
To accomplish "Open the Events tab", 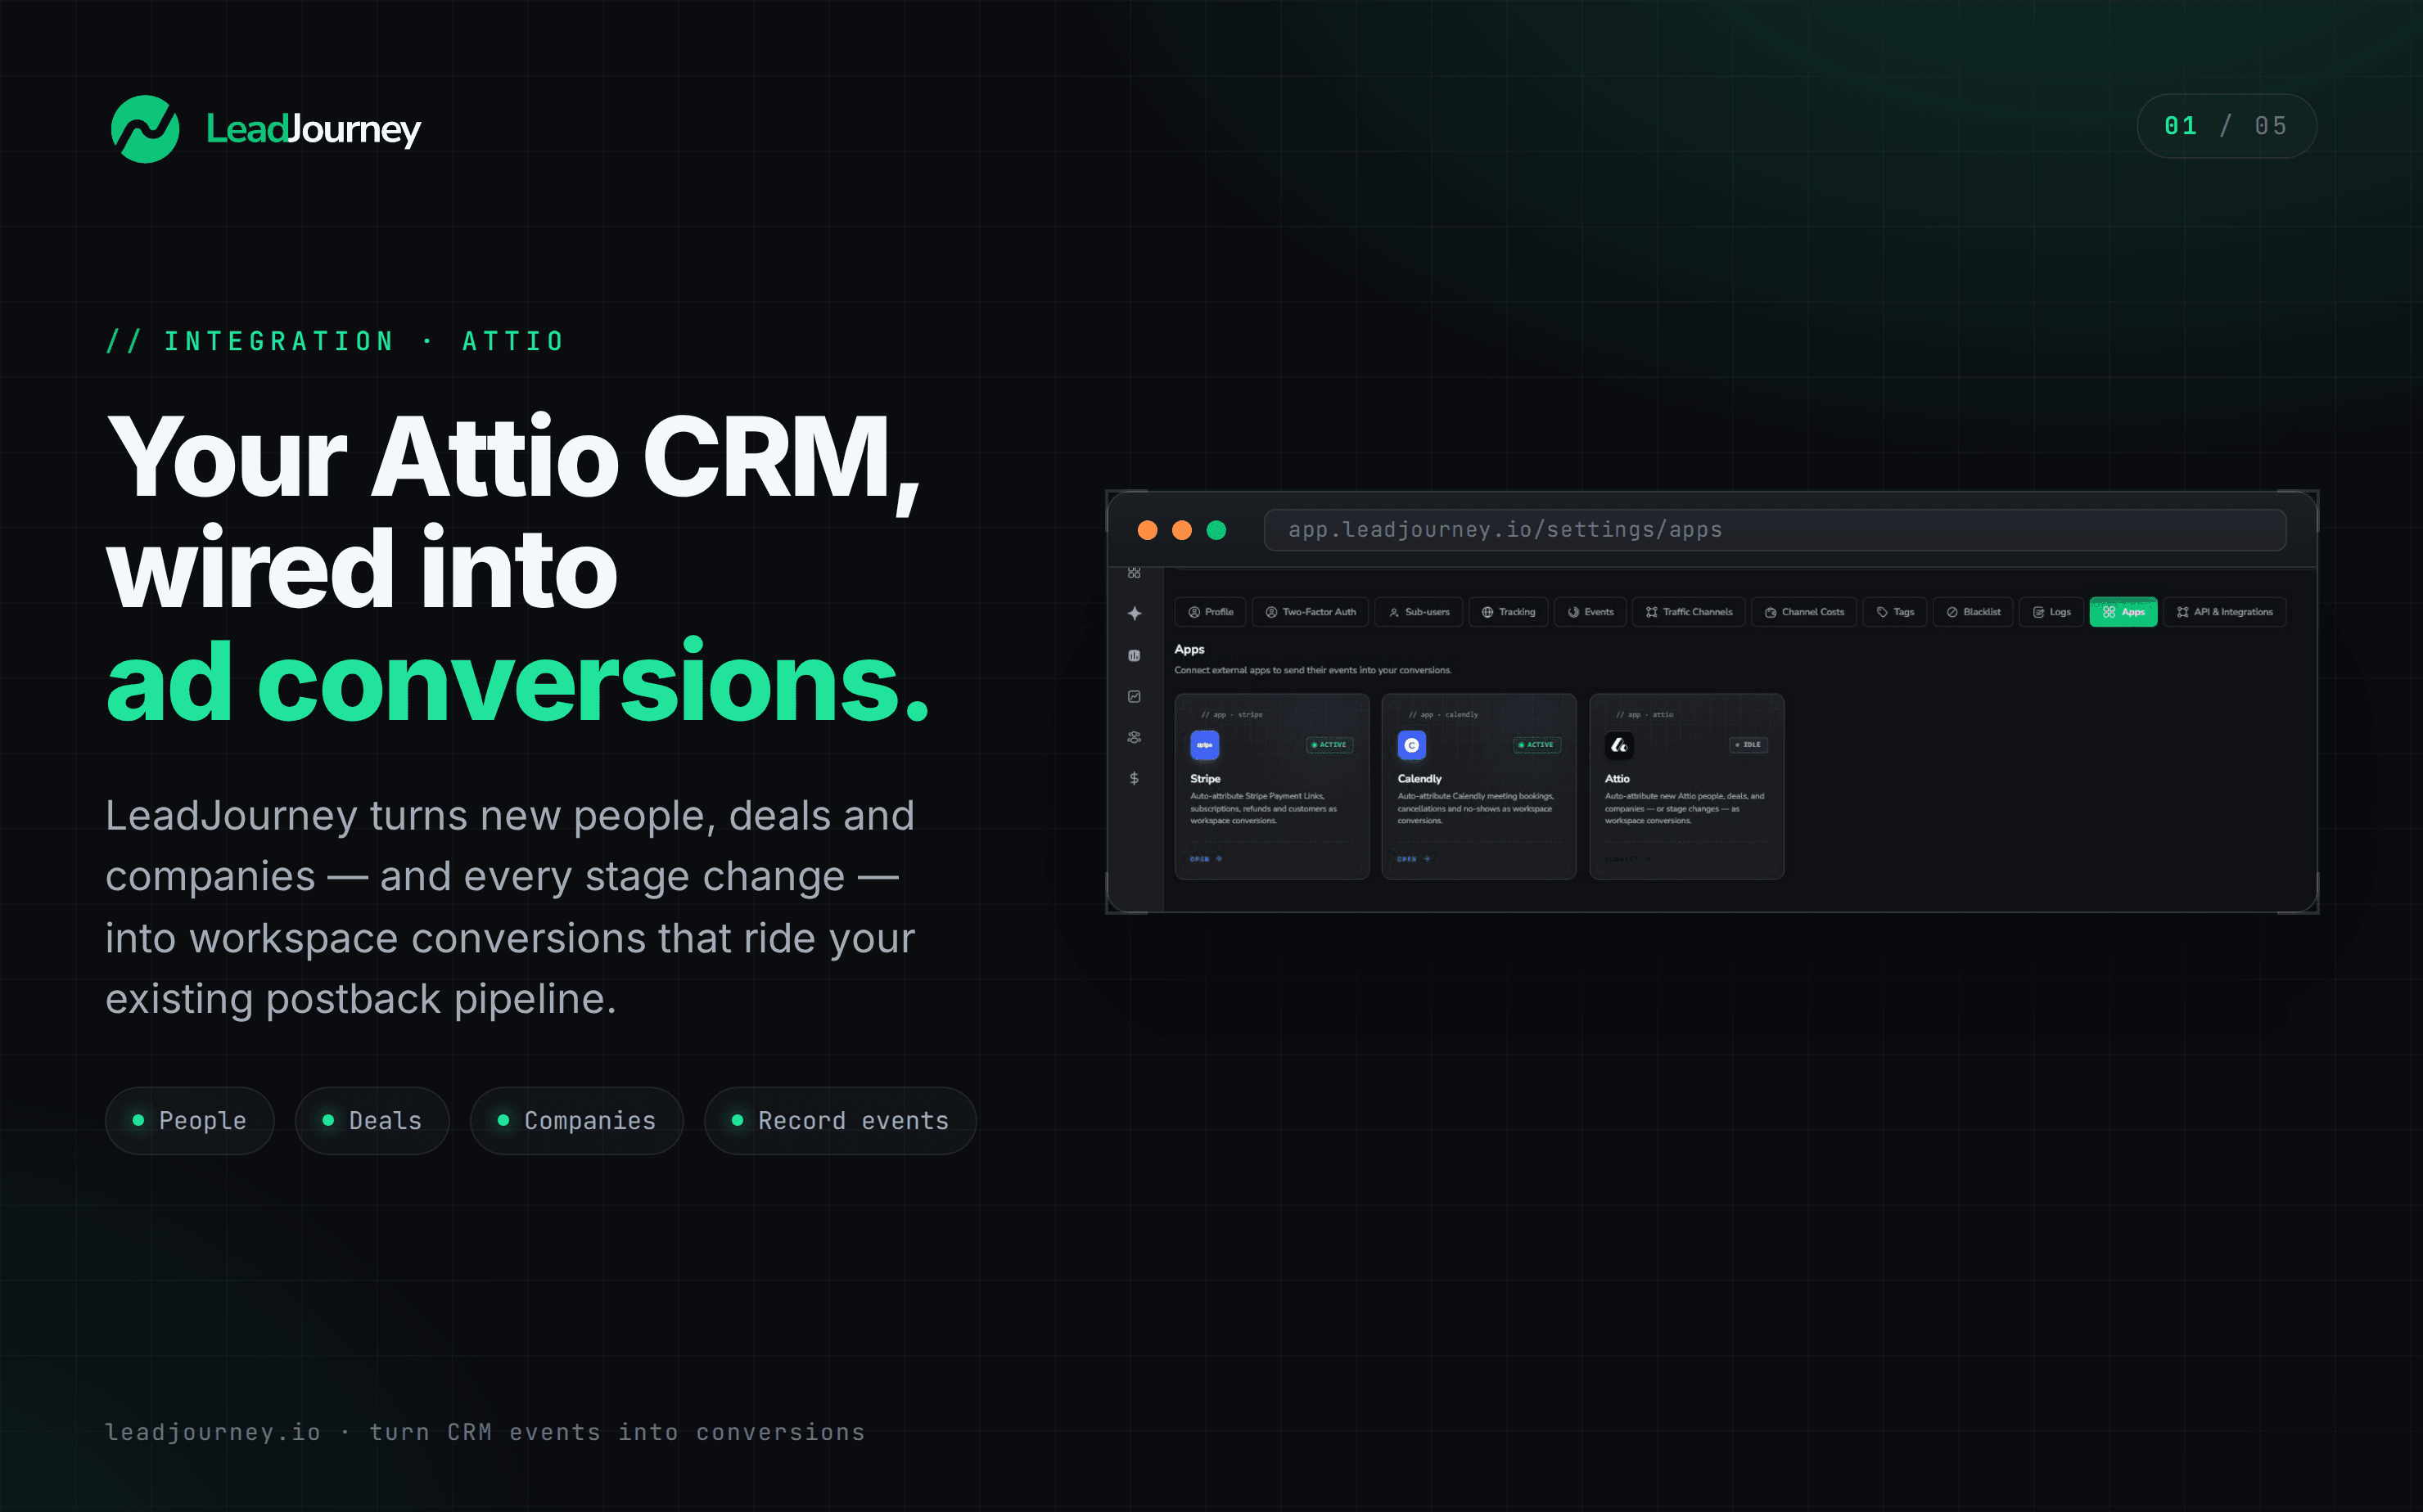I will click(1591, 612).
